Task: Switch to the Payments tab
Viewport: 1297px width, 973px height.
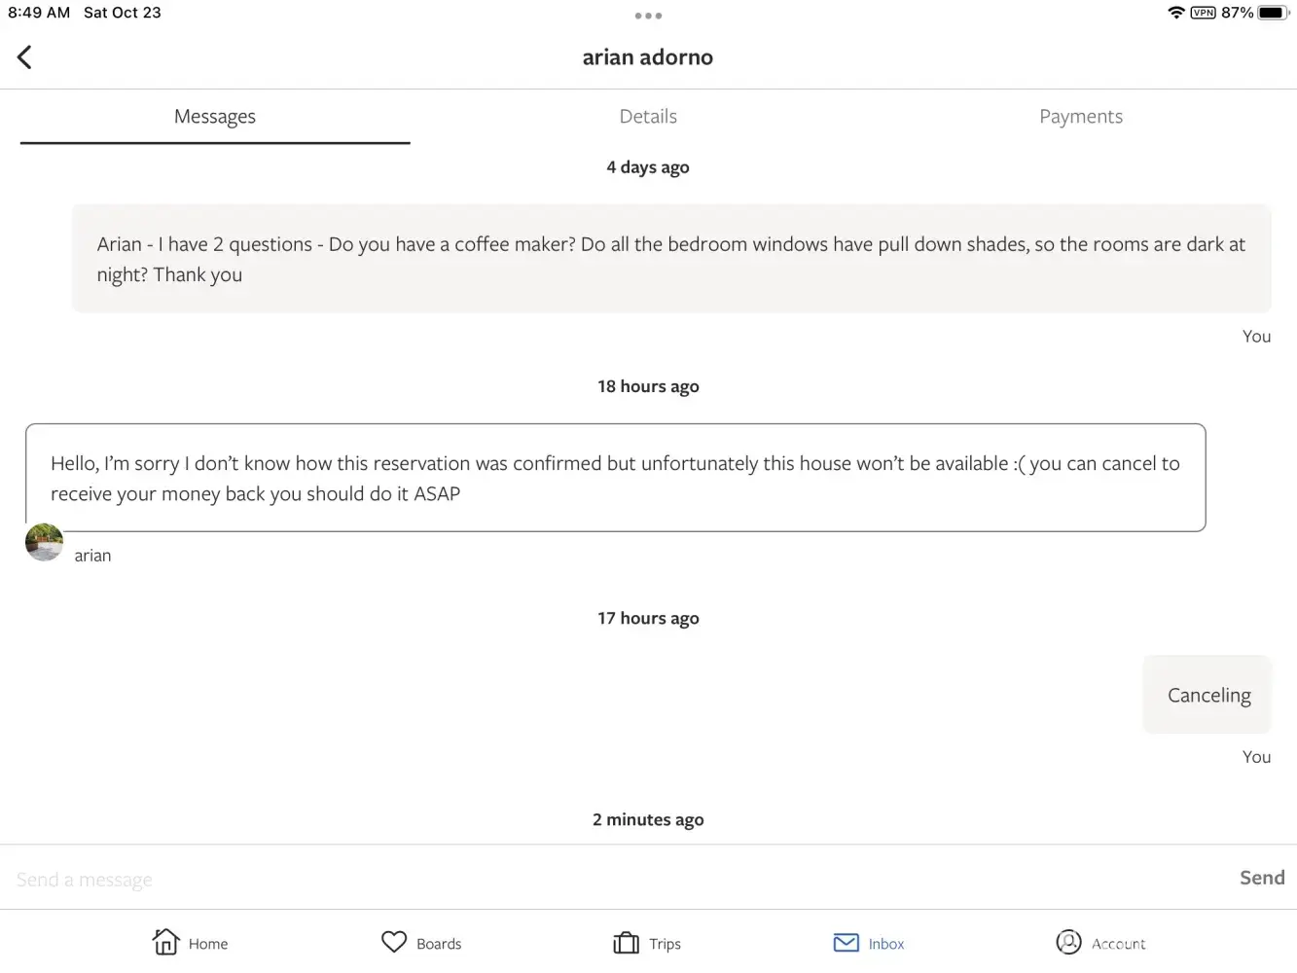Action: click(1080, 117)
